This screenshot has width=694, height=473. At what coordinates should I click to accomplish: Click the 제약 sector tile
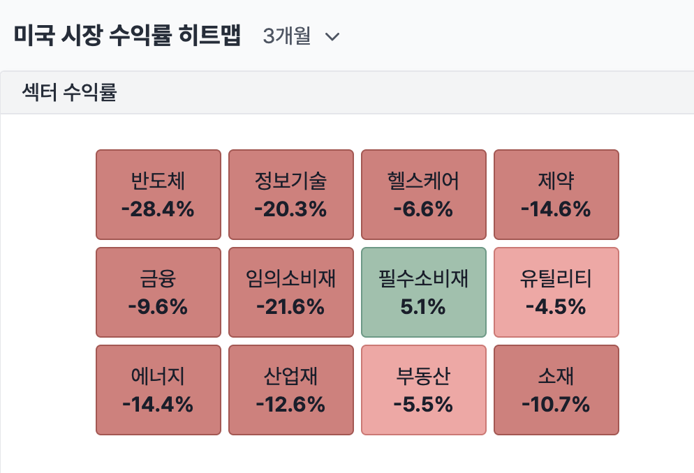coord(556,195)
